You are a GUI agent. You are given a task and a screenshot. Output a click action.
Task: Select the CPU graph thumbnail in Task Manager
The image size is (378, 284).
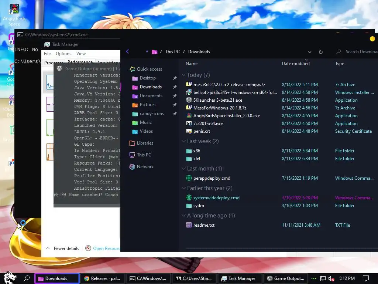point(50,82)
